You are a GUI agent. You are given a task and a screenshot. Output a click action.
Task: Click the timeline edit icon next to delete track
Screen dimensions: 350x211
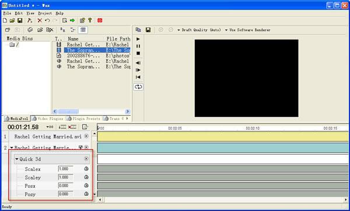point(85,127)
